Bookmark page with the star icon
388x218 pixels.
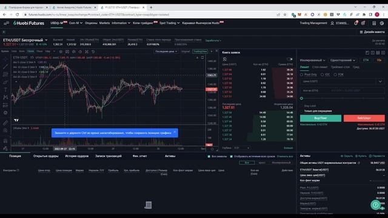285,15
